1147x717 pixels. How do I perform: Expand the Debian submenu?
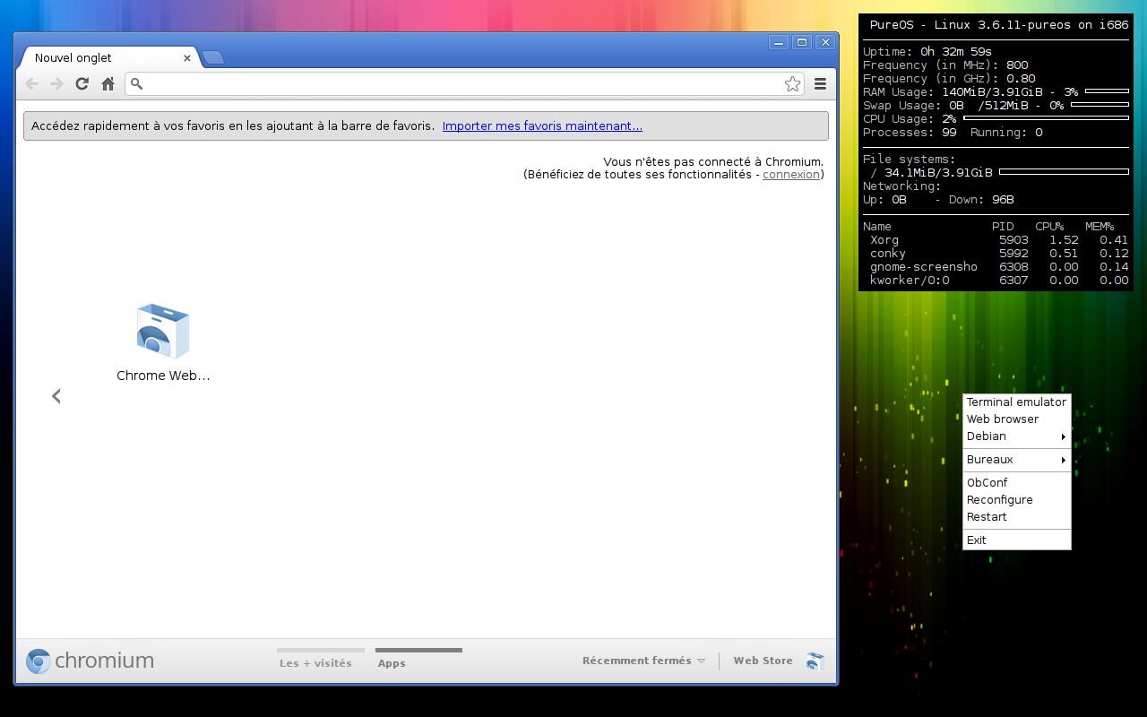pyautogui.click(x=1016, y=436)
